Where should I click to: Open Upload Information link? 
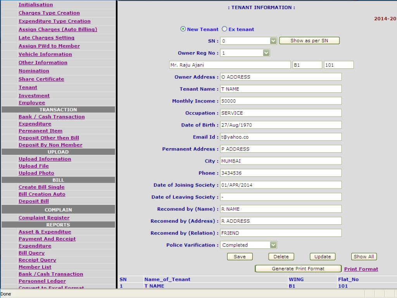pyautogui.click(x=45, y=159)
